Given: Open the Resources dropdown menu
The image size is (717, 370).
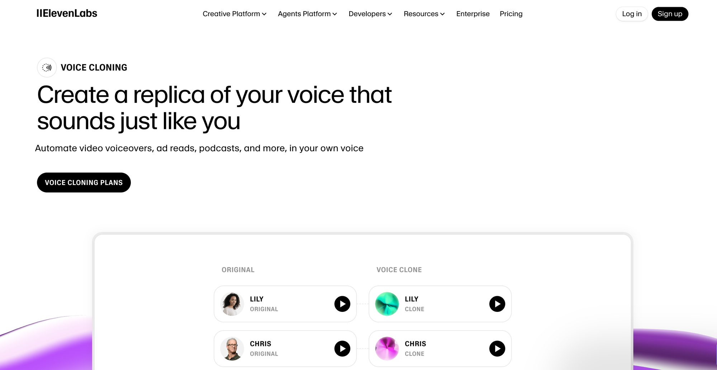Looking at the screenshot, I should coord(424,14).
